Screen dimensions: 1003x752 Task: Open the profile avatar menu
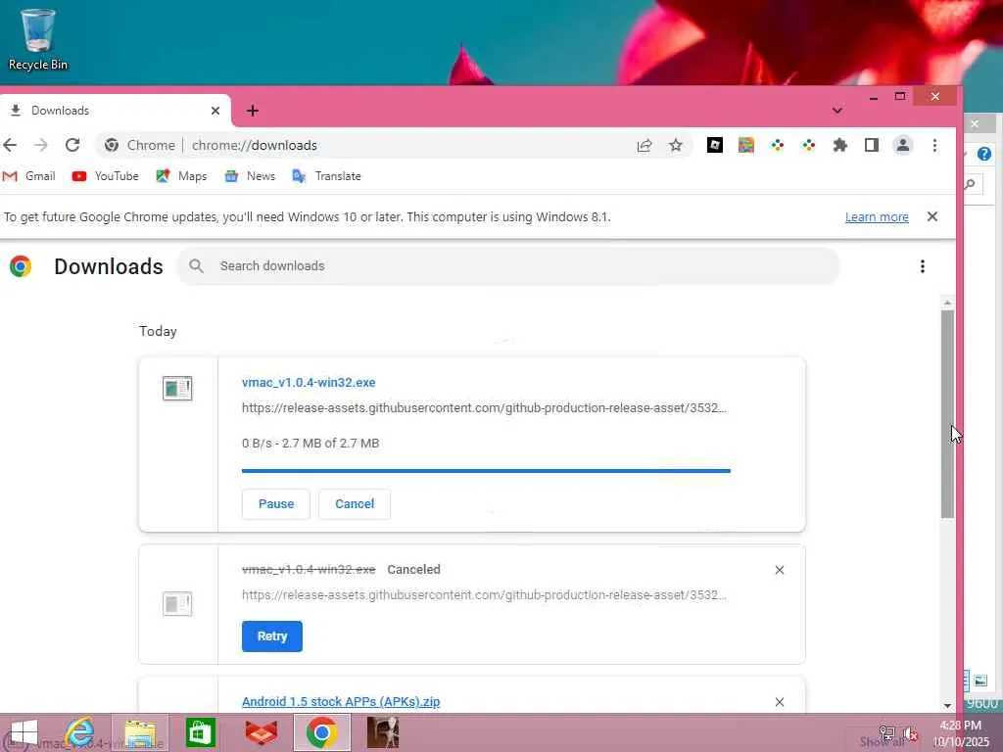(902, 145)
